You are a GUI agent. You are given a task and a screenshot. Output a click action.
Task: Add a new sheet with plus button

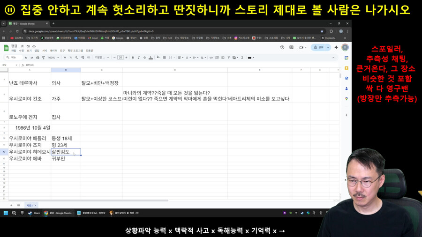pos(11,205)
